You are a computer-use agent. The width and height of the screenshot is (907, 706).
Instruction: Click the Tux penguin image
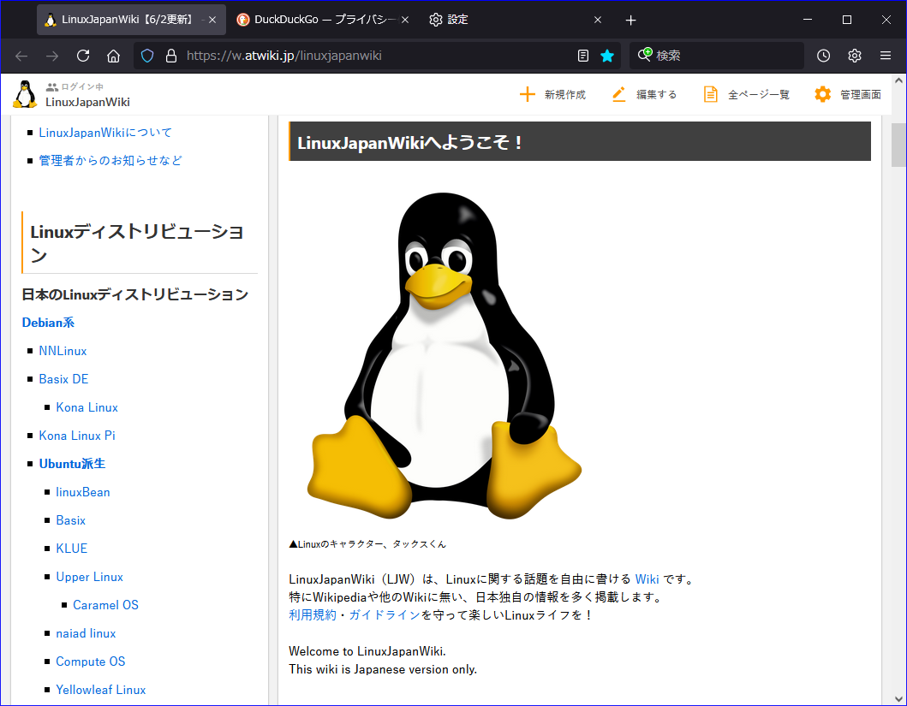(x=445, y=355)
